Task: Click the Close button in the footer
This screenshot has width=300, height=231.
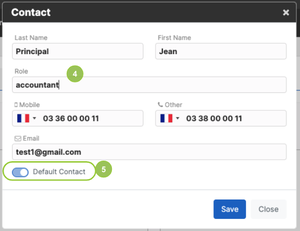Action: tap(268, 209)
